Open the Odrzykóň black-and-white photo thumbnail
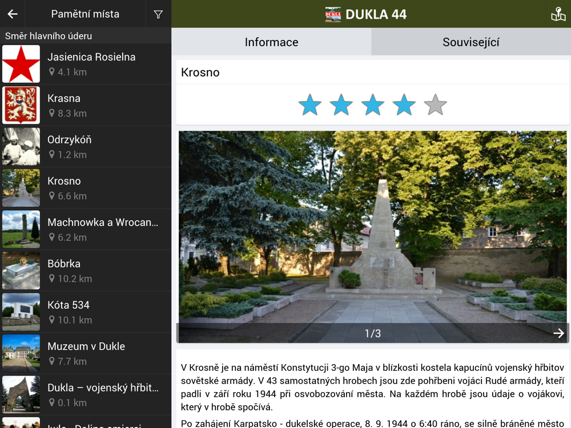 pyautogui.click(x=21, y=147)
